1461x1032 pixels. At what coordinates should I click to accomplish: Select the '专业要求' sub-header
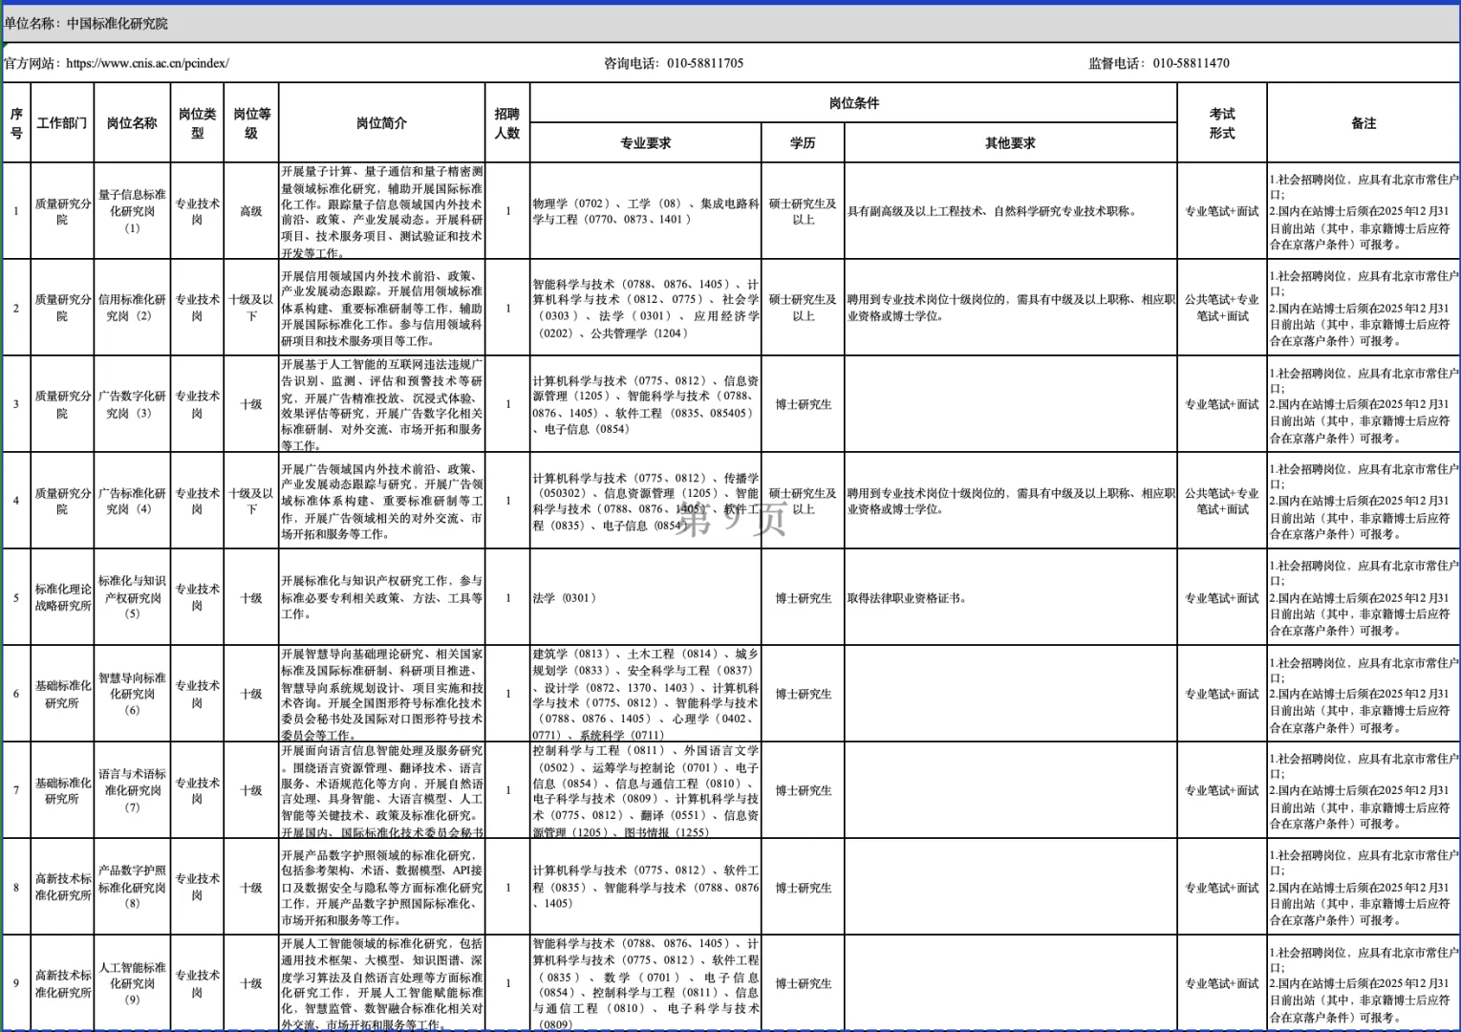pos(646,143)
